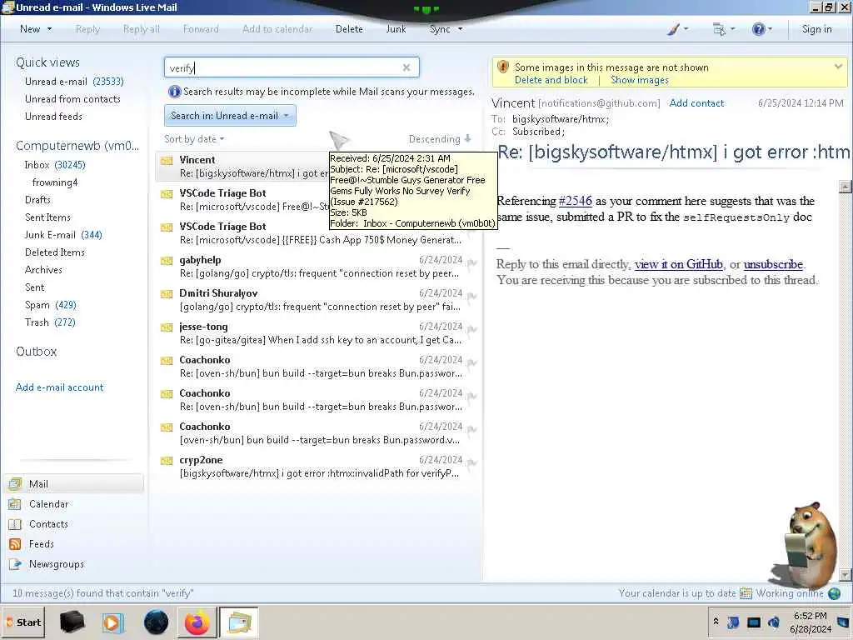
Task: Show hidden tray icons arrow
Action: (716, 622)
